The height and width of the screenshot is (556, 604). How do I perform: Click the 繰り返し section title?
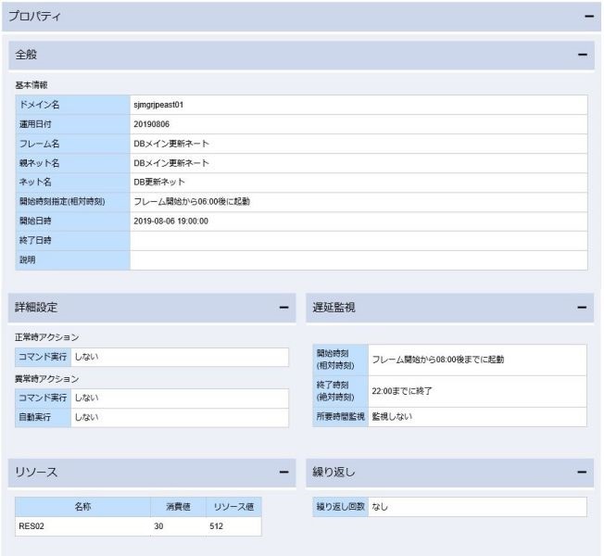(x=334, y=472)
